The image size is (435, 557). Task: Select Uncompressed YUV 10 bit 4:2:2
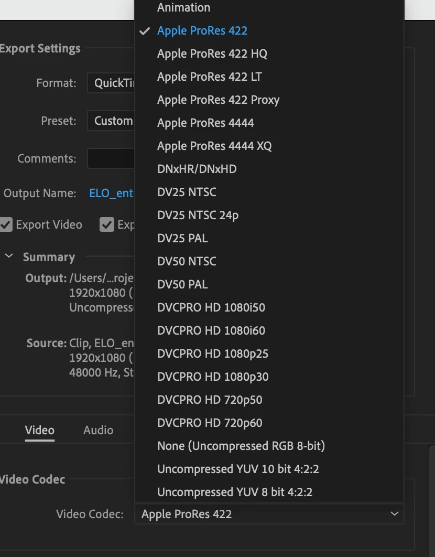click(x=269, y=469)
